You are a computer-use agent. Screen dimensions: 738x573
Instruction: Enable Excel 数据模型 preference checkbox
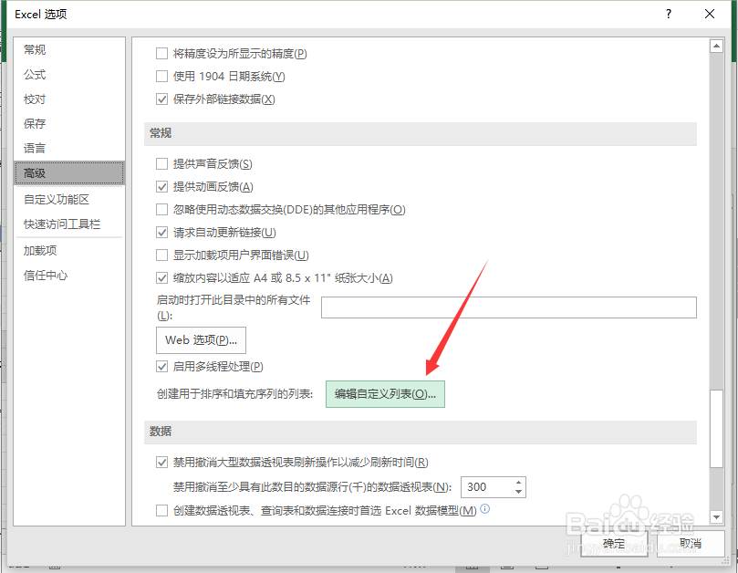click(161, 510)
